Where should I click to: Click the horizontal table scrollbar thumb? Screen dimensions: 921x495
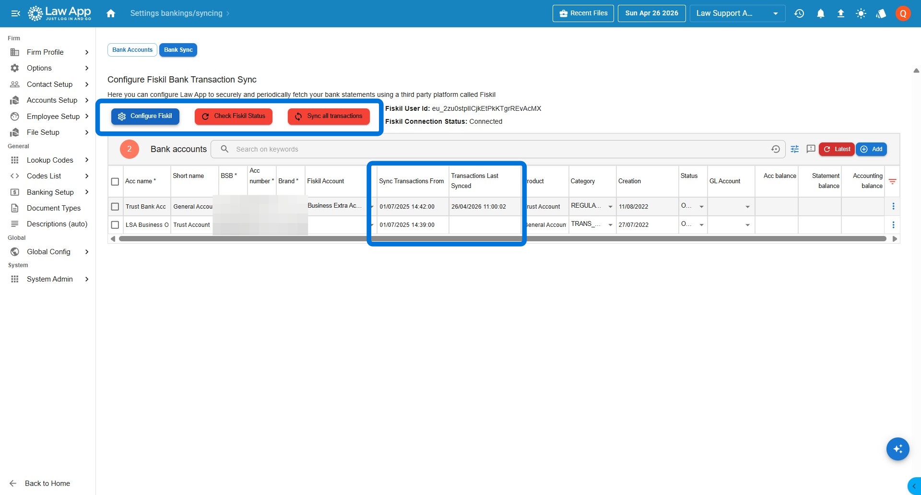tap(502, 239)
